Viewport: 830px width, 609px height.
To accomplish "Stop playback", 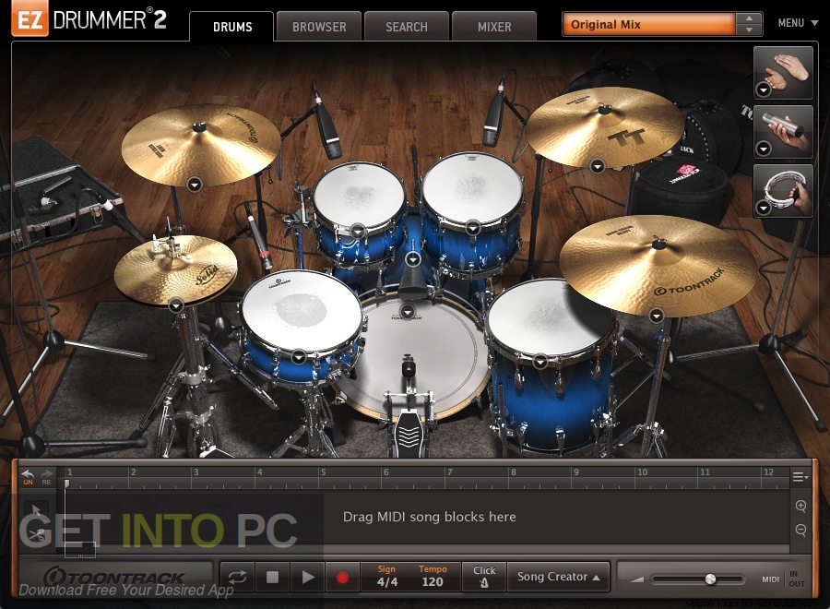I will pyautogui.click(x=272, y=578).
